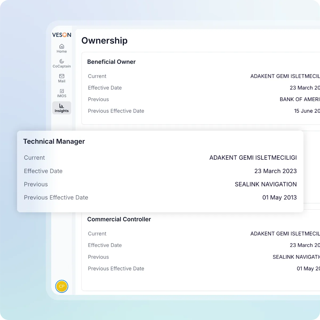Select Beneficial Owner previous BANK OF AMERI value
The width and height of the screenshot is (320, 320).
pyautogui.click(x=300, y=99)
